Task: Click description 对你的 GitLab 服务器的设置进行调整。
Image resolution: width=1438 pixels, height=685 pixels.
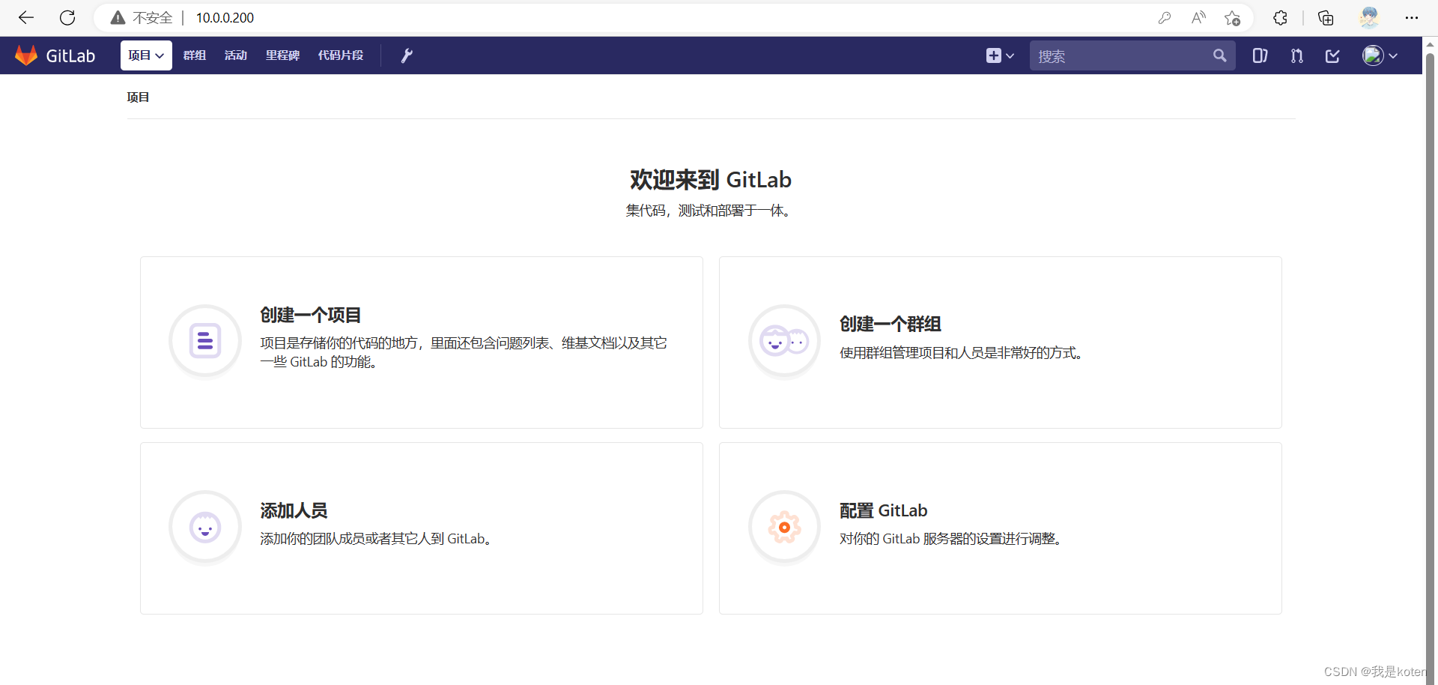Action: (953, 539)
